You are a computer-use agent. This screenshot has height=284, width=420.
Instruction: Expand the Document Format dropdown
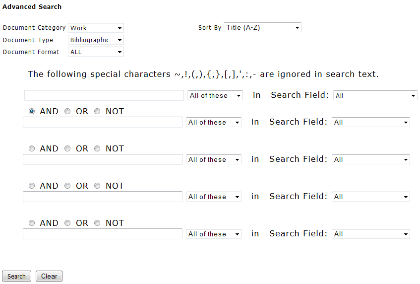point(96,52)
